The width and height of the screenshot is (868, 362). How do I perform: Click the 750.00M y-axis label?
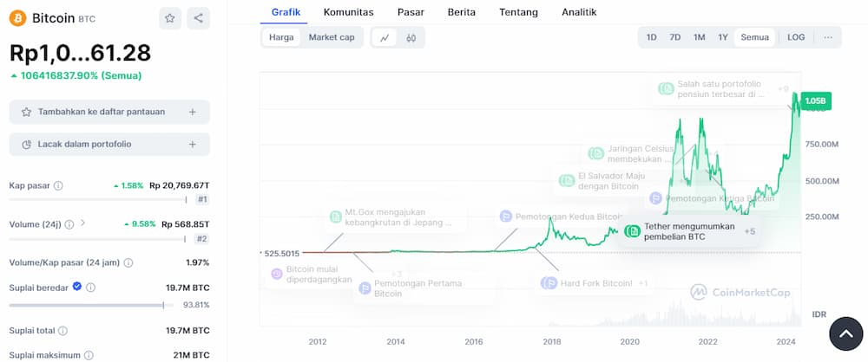tap(822, 145)
